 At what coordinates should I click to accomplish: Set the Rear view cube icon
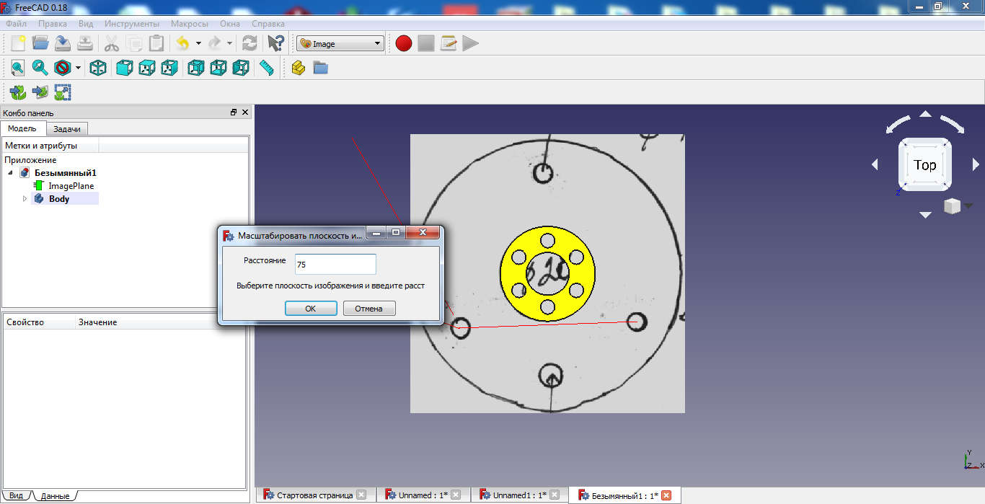196,68
